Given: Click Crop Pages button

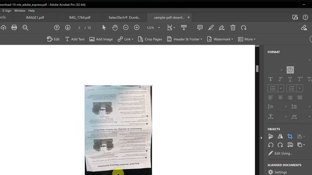Looking at the screenshot, I should [x=150, y=39].
